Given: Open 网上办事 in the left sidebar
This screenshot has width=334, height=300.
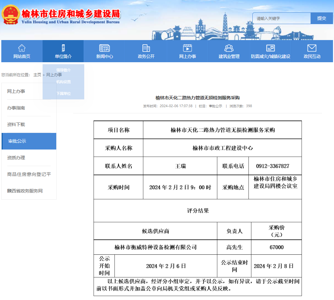Looking at the screenshot, I should pos(16,91).
